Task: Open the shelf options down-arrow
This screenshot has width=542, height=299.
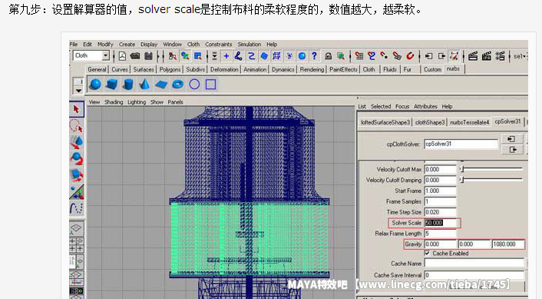Action: click(78, 91)
